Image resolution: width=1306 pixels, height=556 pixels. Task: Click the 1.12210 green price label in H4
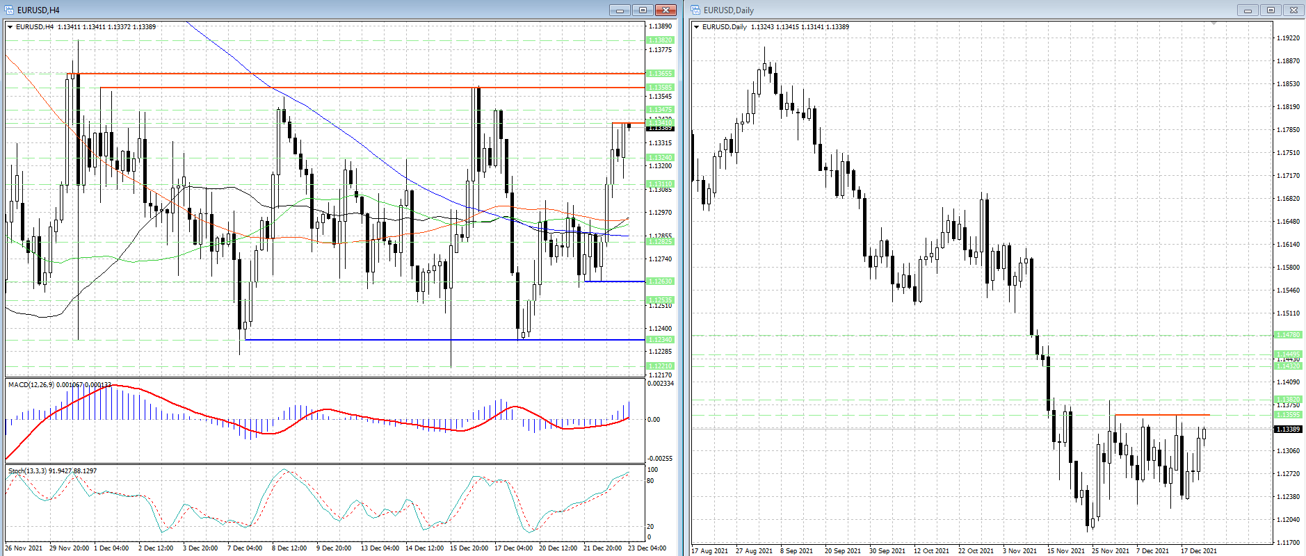point(660,366)
